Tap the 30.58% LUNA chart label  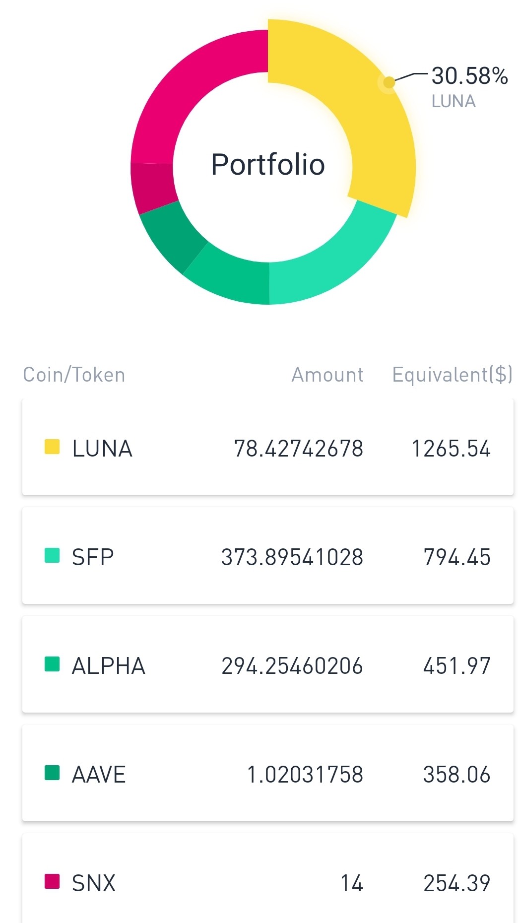(x=469, y=87)
